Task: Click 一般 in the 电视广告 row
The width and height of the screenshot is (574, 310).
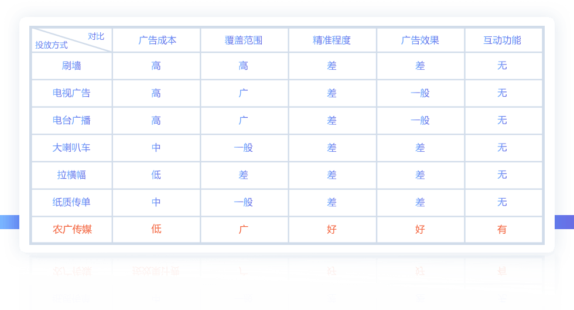Action: coord(420,93)
